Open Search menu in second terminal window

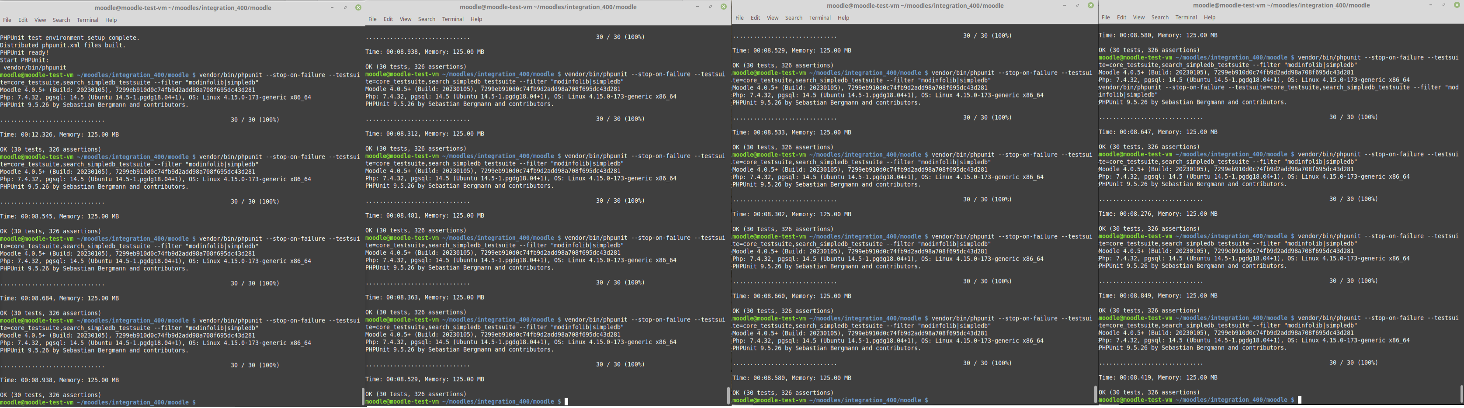click(427, 19)
